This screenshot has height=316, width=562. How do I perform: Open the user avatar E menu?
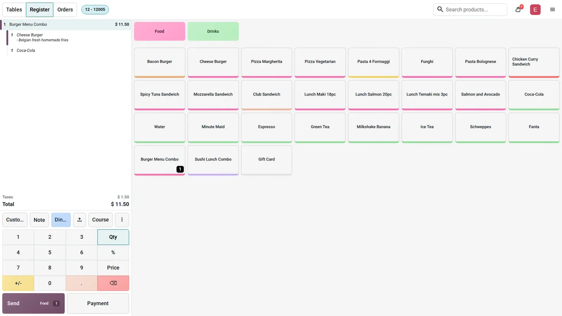point(535,9)
